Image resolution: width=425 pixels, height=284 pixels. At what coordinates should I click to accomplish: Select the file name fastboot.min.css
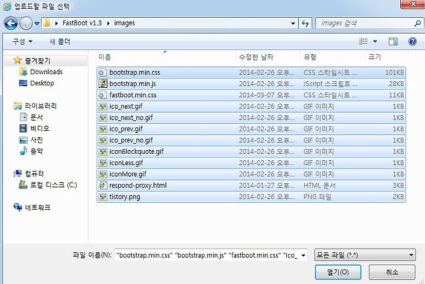coord(133,95)
